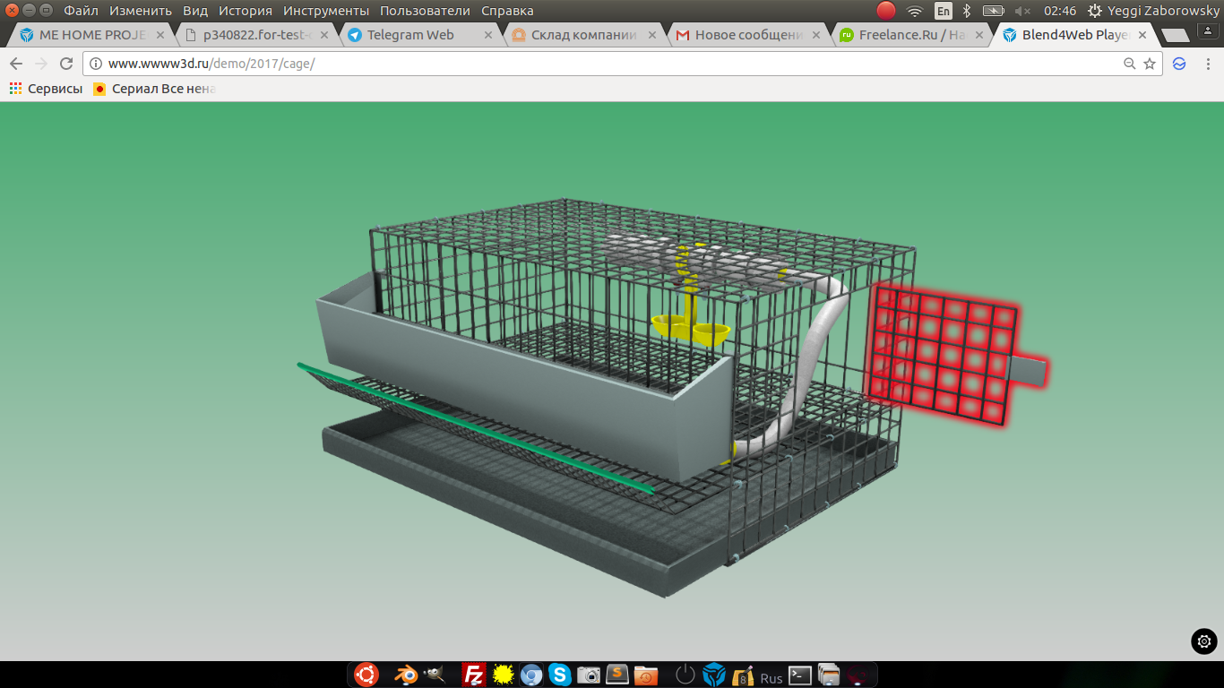Open the Wi-Fi network indicator
The image size is (1224, 688).
pos(914,11)
